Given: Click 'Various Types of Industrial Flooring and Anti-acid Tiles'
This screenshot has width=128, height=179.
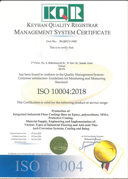Looking at the screenshot, I should [61, 125].
